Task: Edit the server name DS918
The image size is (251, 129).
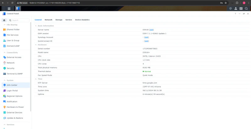Action: (x=152, y=30)
